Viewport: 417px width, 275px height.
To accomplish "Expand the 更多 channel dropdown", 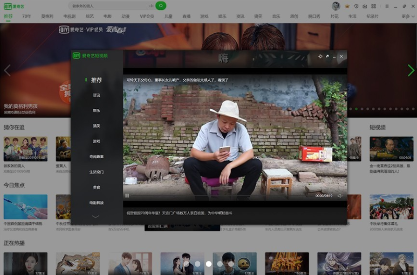I will pyautogui.click(x=408, y=16).
